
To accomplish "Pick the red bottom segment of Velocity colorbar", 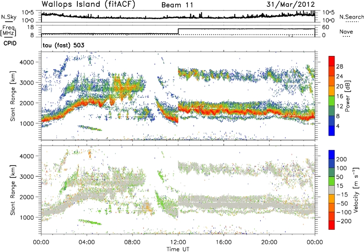I will [332, 225].
